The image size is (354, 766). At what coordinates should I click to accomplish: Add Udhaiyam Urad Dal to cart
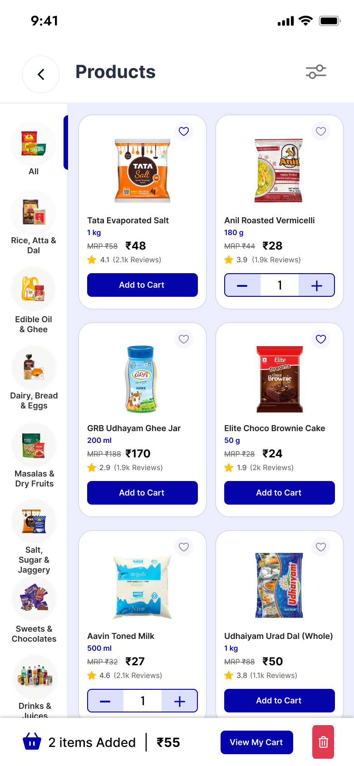point(279,701)
